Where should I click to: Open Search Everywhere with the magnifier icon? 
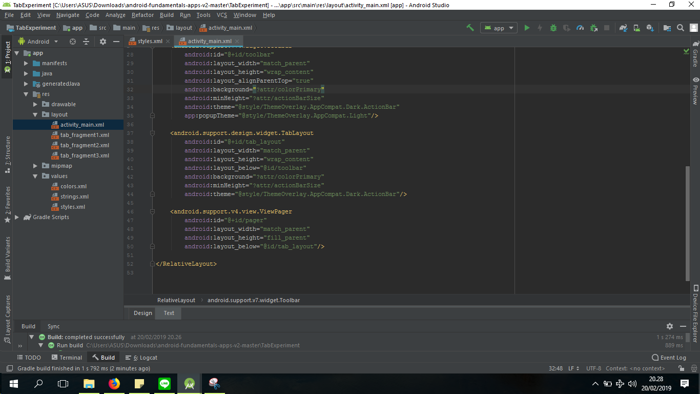click(680, 28)
